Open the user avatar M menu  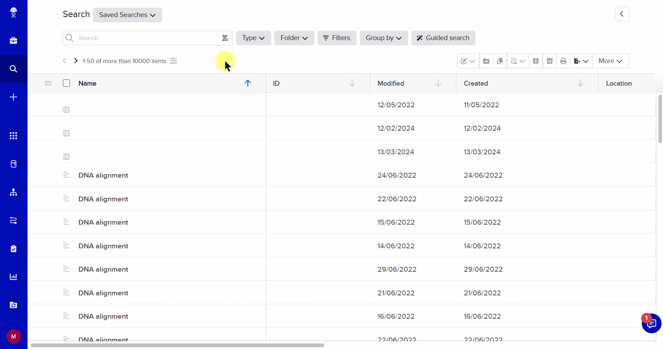point(14,336)
